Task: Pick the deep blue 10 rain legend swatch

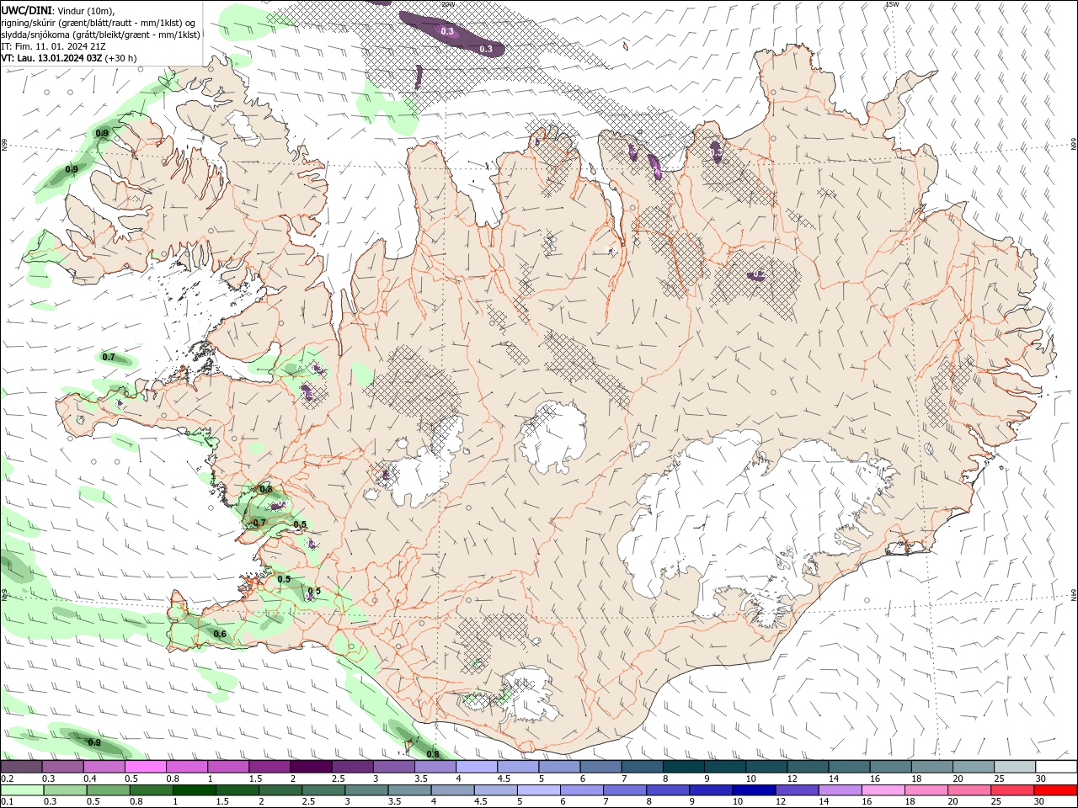Action: pos(753,790)
